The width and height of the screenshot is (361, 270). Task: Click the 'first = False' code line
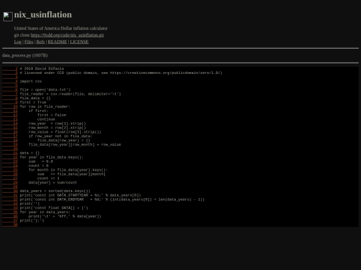pyautogui.click(x=51, y=115)
